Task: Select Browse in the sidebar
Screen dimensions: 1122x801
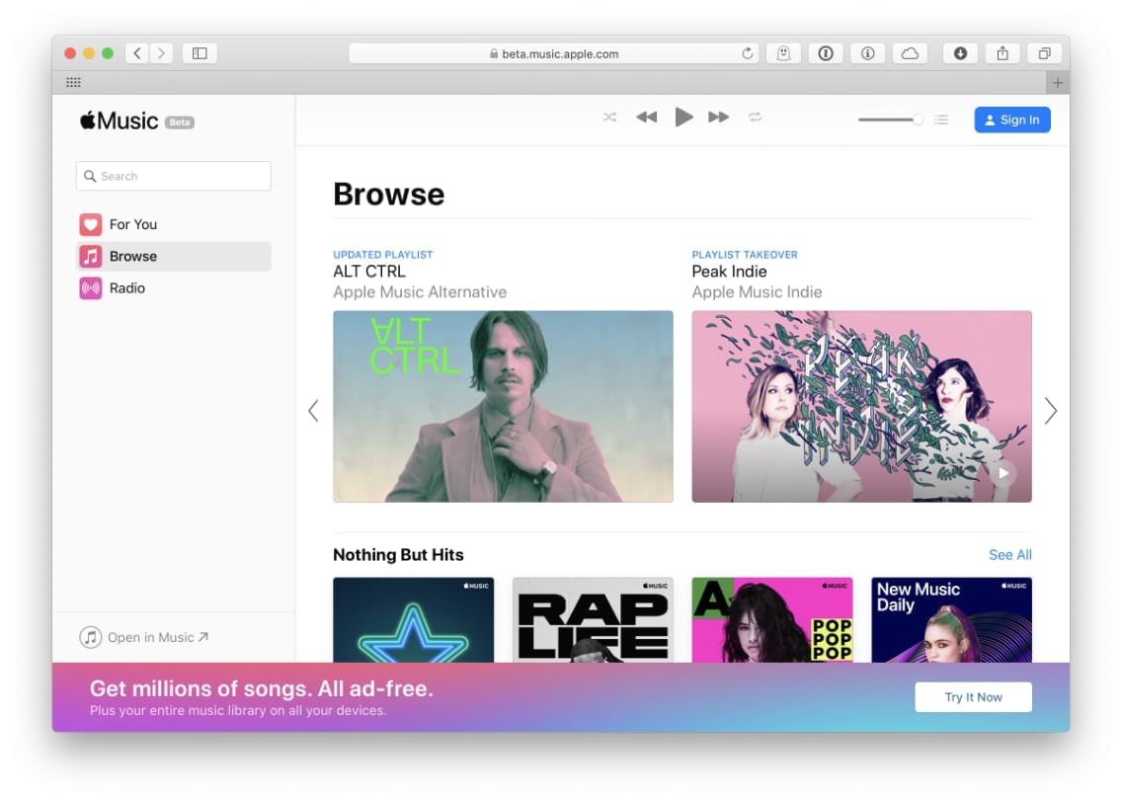Action: pyautogui.click(x=173, y=256)
